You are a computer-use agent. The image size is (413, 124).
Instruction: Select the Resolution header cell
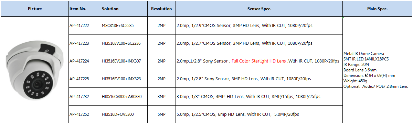pyautogui.click(x=161, y=9)
